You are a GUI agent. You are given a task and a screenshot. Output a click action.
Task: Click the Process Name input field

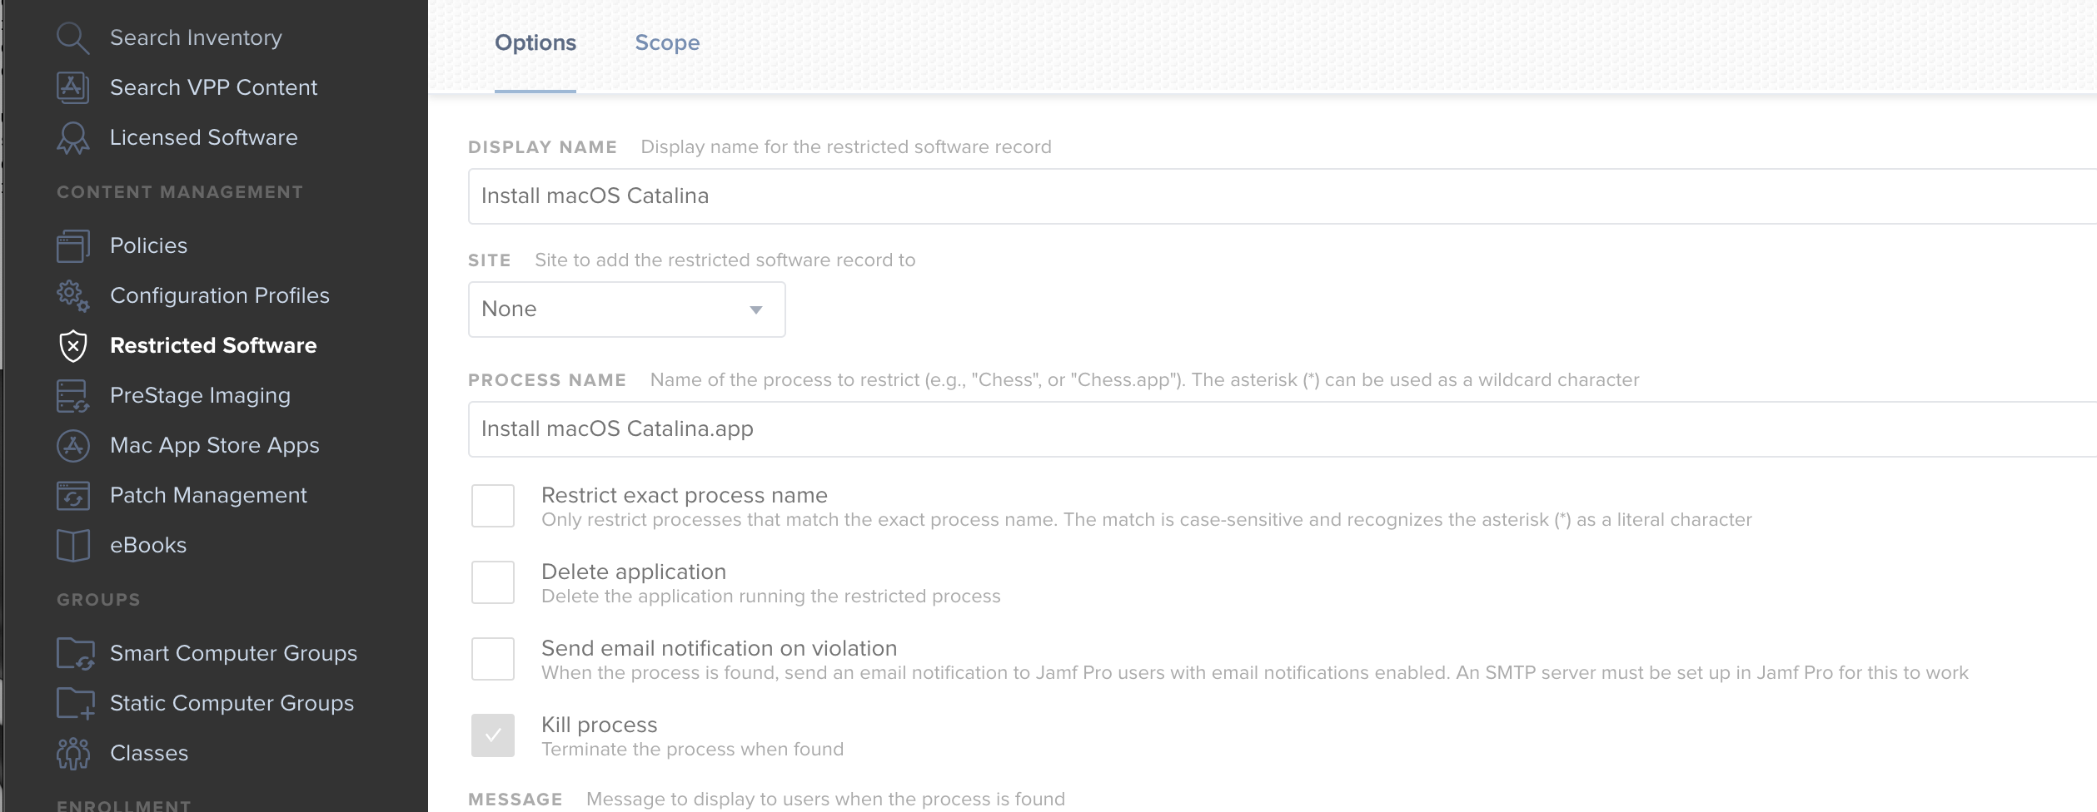click(x=1283, y=429)
